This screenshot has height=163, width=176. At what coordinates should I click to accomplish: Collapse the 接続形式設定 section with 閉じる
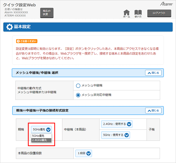tap(153, 110)
